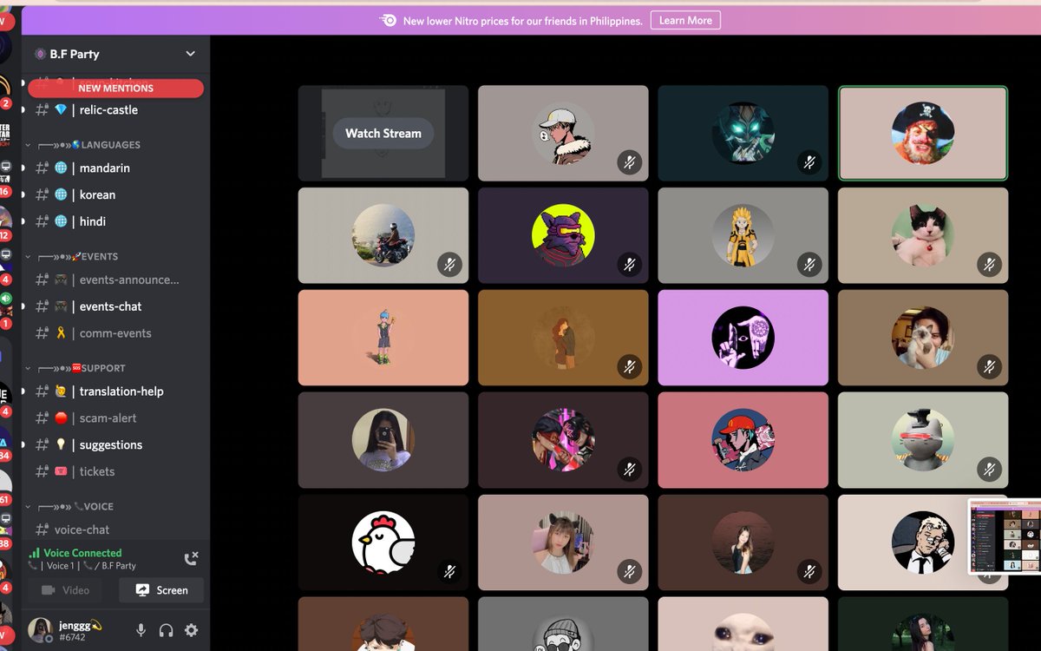Viewport: 1041px width, 651px height.
Task: Select the motorcycle rider avatar tile
Action: pos(383,235)
